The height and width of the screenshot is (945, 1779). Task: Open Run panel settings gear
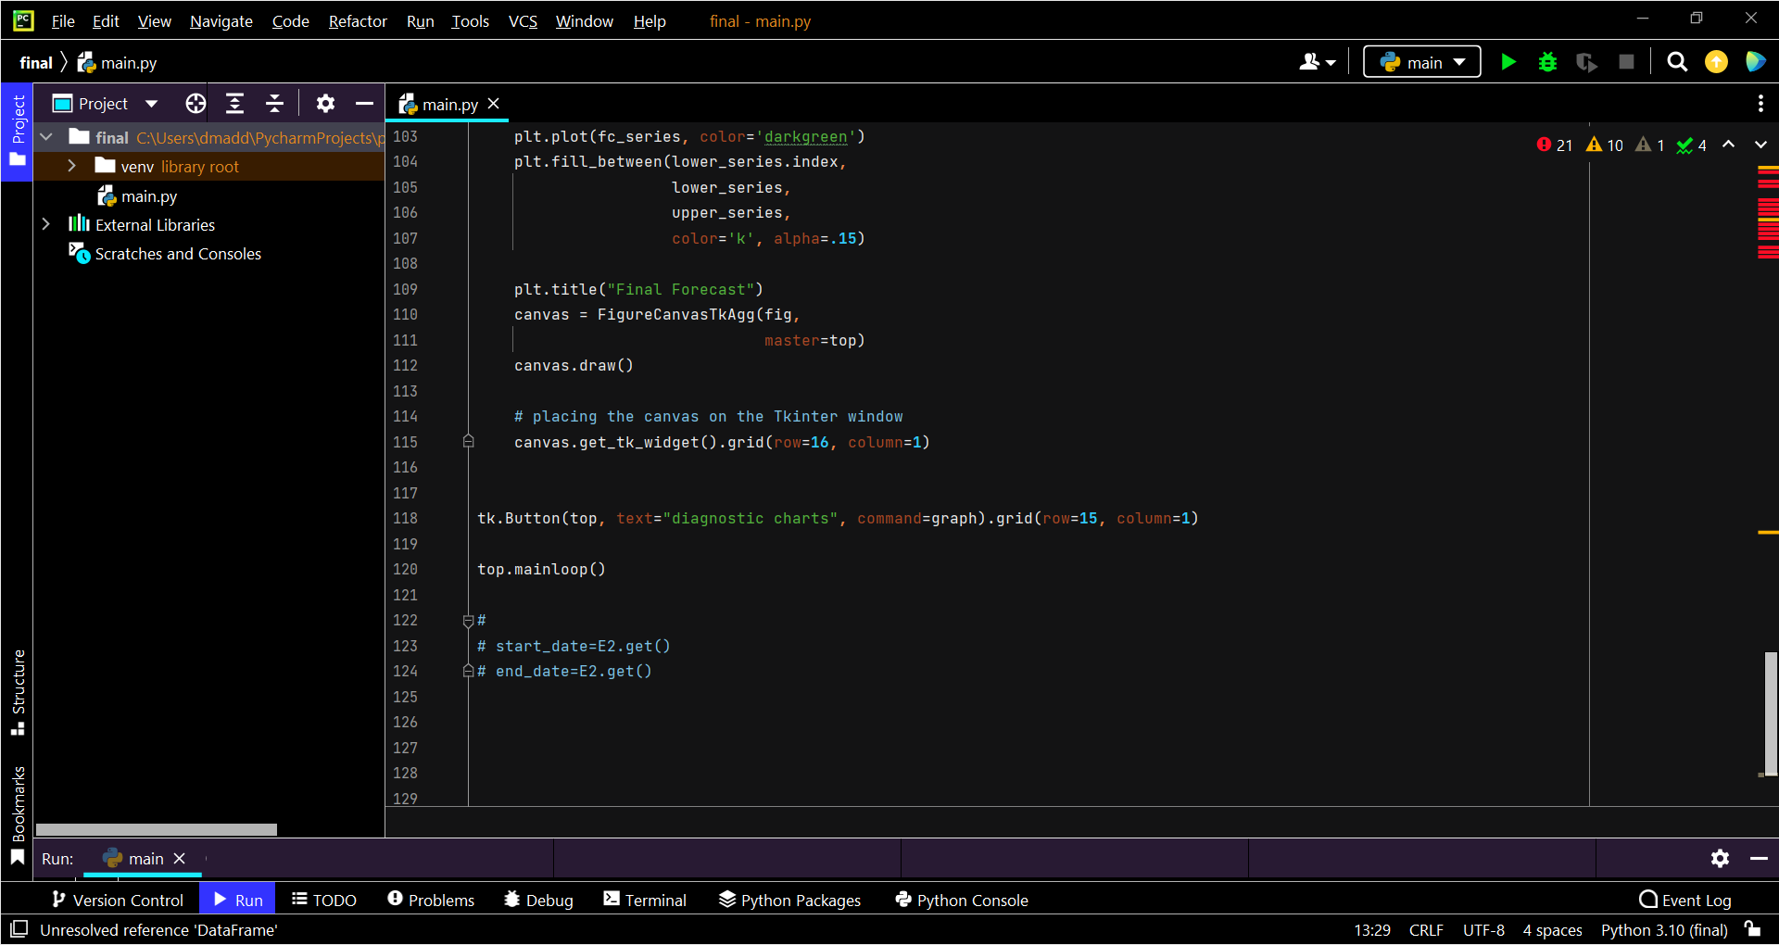click(1720, 859)
